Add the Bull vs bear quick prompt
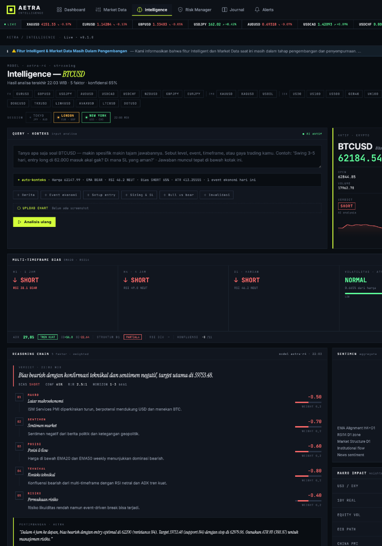This screenshot has width=382, height=546. 179,195
